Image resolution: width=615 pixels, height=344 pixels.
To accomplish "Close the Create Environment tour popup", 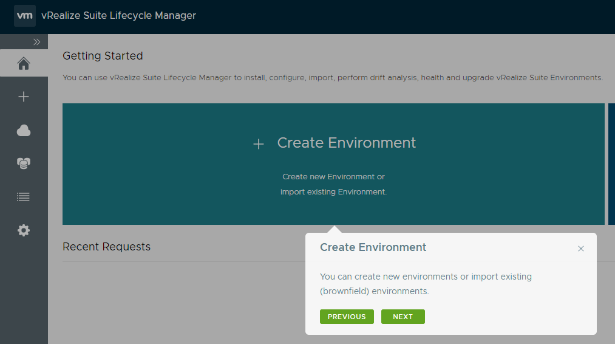I will click(581, 249).
